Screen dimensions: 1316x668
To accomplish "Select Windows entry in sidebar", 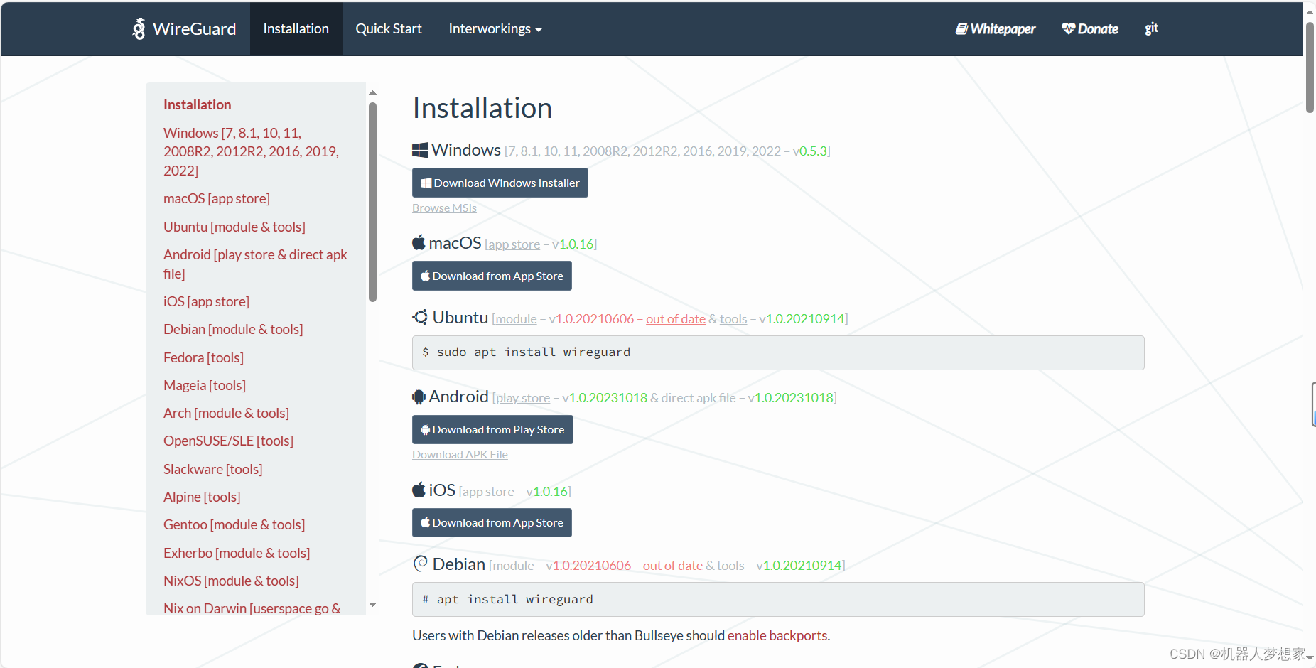I will tap(251, 151).
